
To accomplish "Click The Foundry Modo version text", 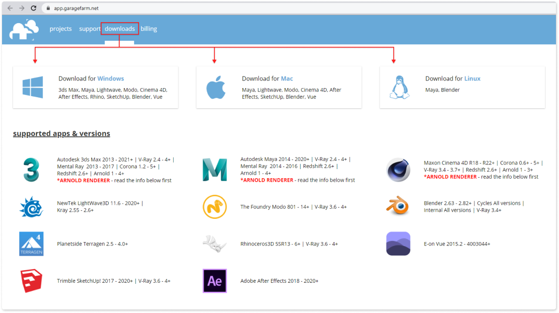I will click(294, 207).
